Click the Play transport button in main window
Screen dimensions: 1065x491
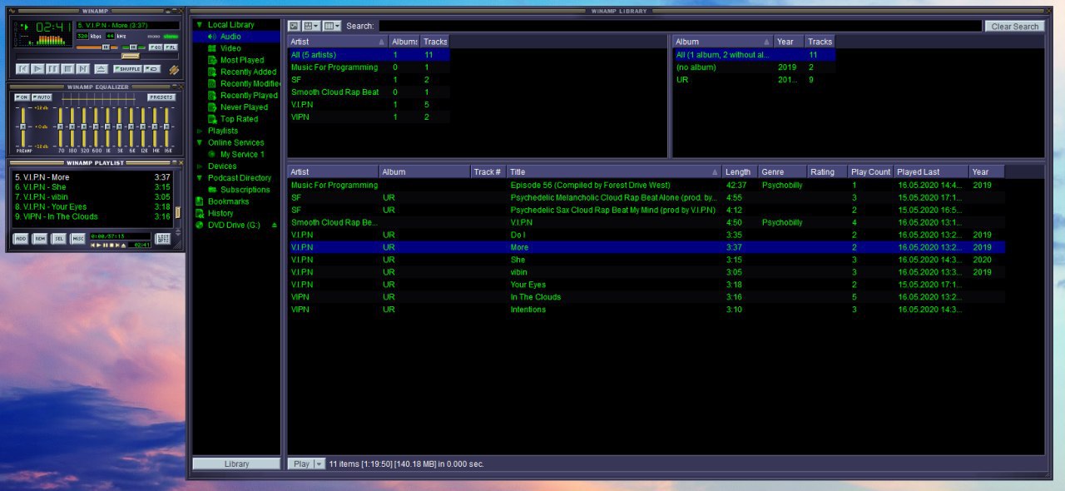(37, 69)
